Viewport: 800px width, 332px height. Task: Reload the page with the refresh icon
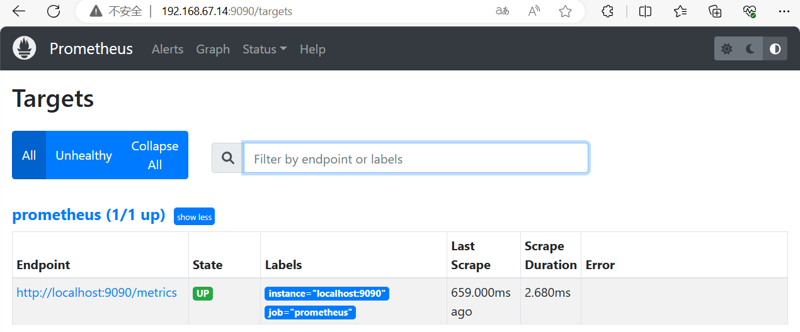tap(54, 11)
